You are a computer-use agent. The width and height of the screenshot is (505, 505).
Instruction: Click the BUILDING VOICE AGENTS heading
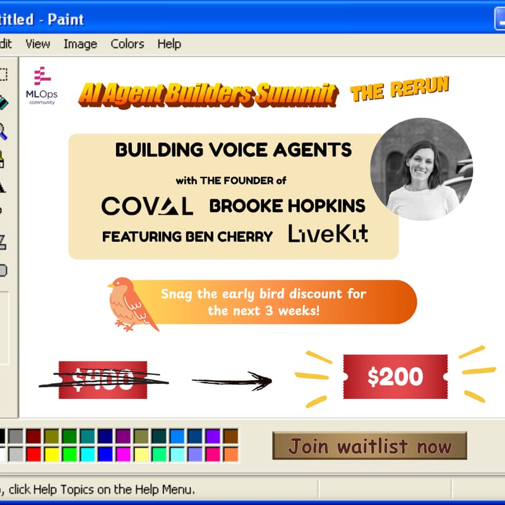pos(234,150)
